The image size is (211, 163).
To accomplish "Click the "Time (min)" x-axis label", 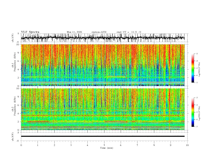I will tap(107, 148).
